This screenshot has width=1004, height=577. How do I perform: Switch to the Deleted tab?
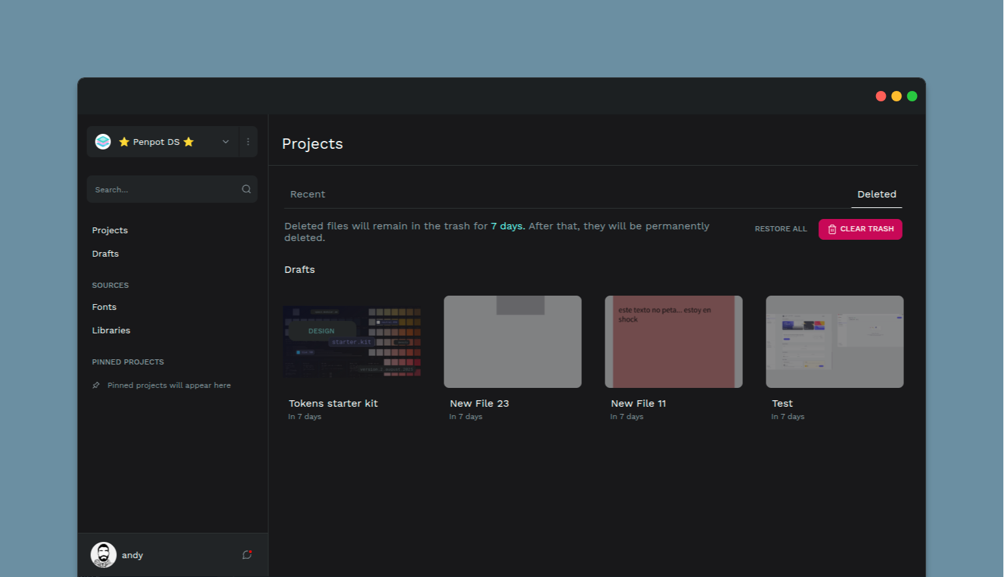pos(876,194)
